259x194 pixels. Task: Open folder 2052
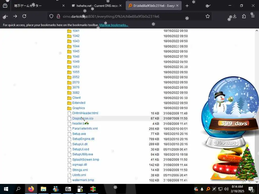coord(76,77)
